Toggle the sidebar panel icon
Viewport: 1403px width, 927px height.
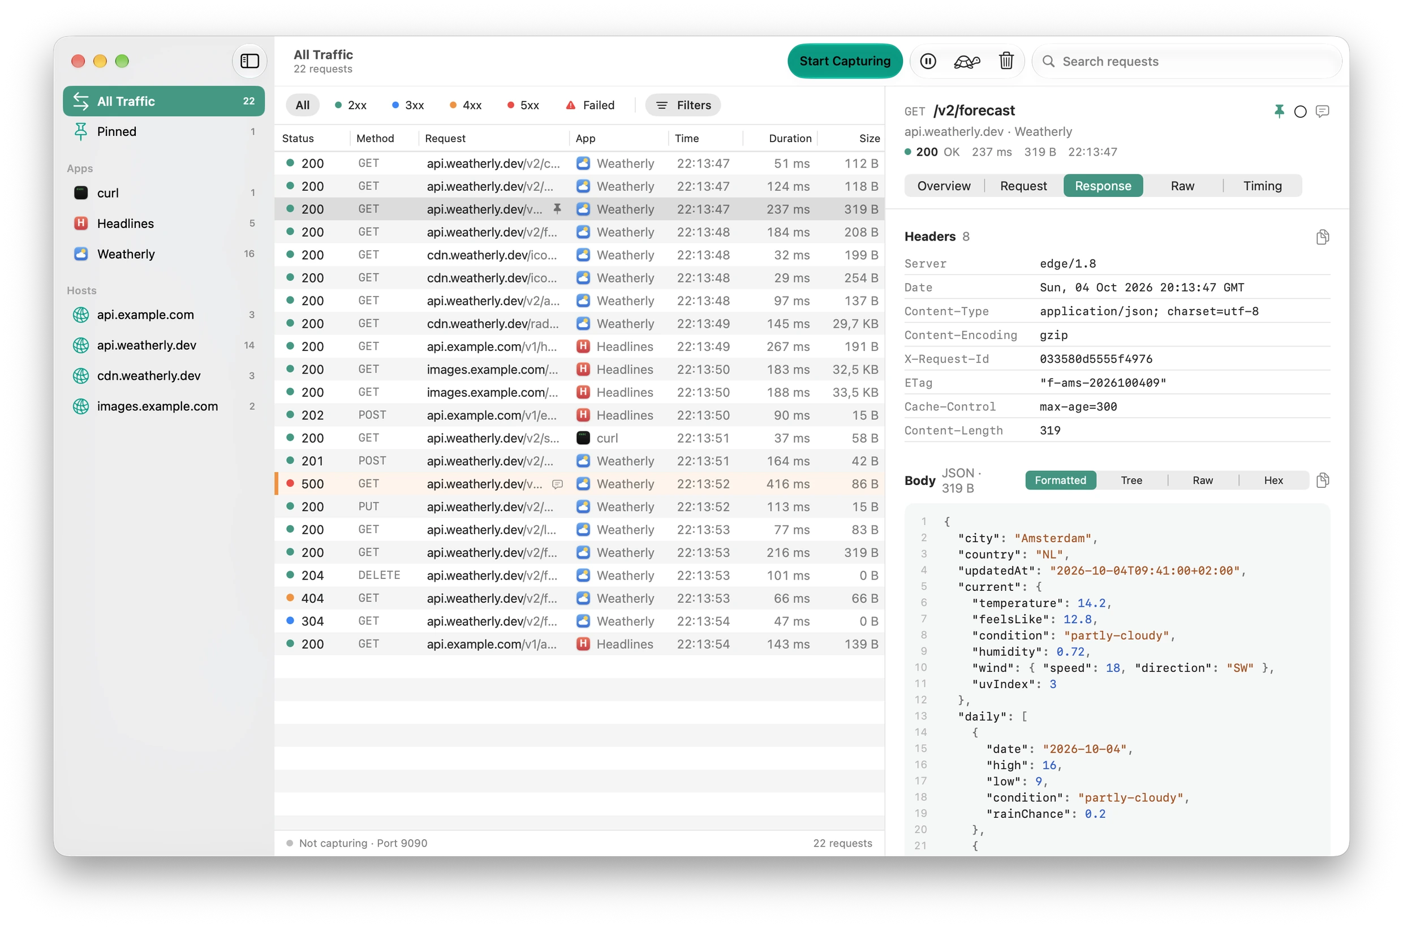[x=249, y=61]
